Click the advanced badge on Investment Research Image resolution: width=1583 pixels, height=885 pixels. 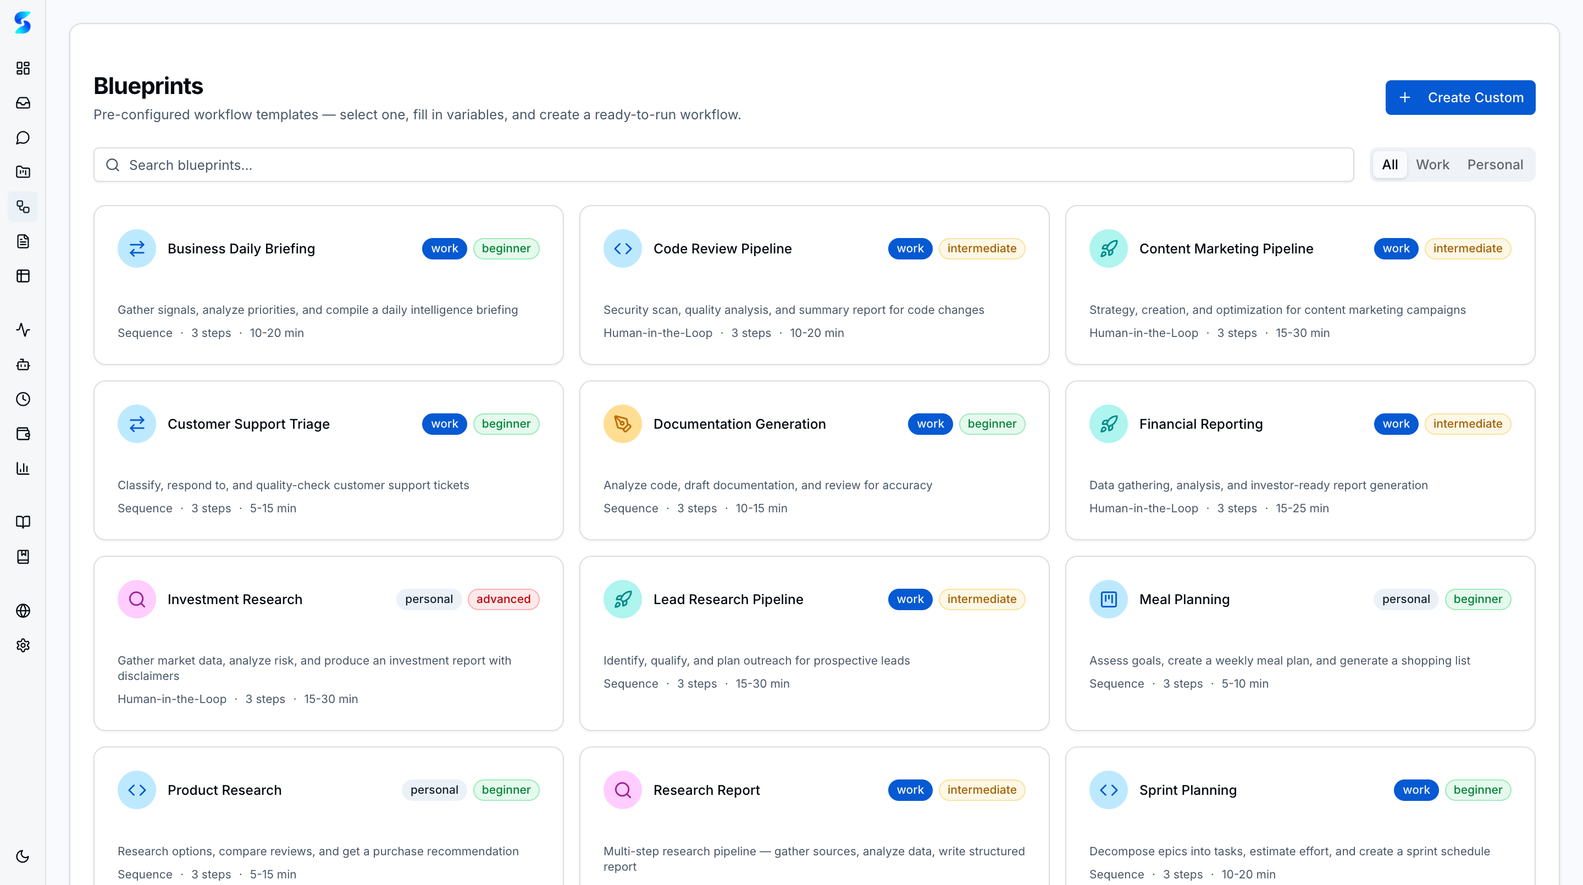pos(503,599)
